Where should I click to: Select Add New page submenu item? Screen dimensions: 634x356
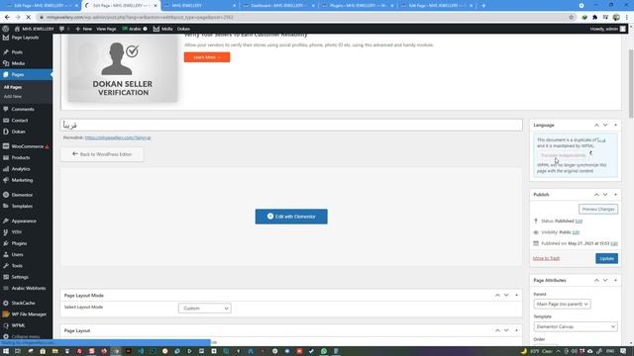pyautogui.click(x=13, y=97)
